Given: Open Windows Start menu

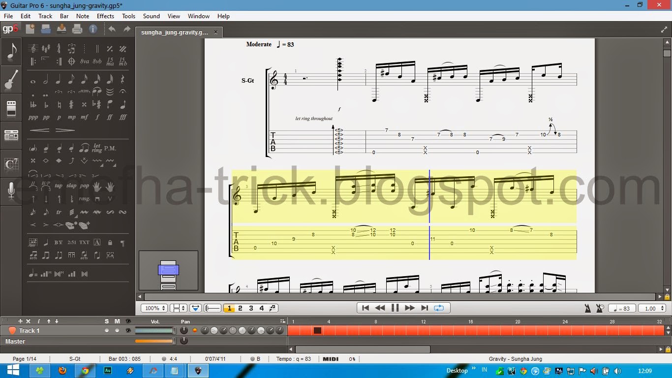Looking at the screenshot, I should (x=12, y=370).
